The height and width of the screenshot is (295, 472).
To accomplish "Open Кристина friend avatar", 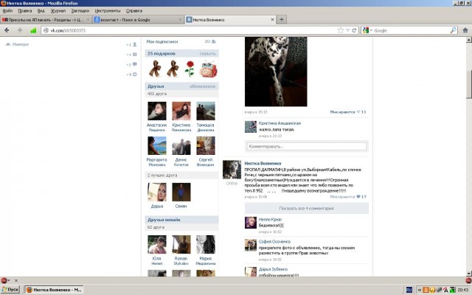I will (x=181, y=111).
